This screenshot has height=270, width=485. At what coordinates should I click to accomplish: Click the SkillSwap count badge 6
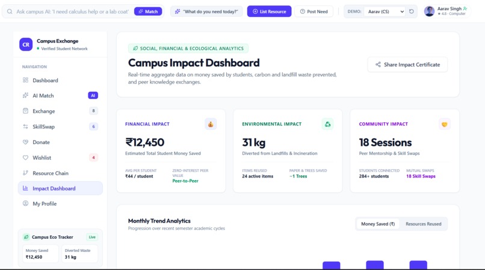tap(93, 127)
